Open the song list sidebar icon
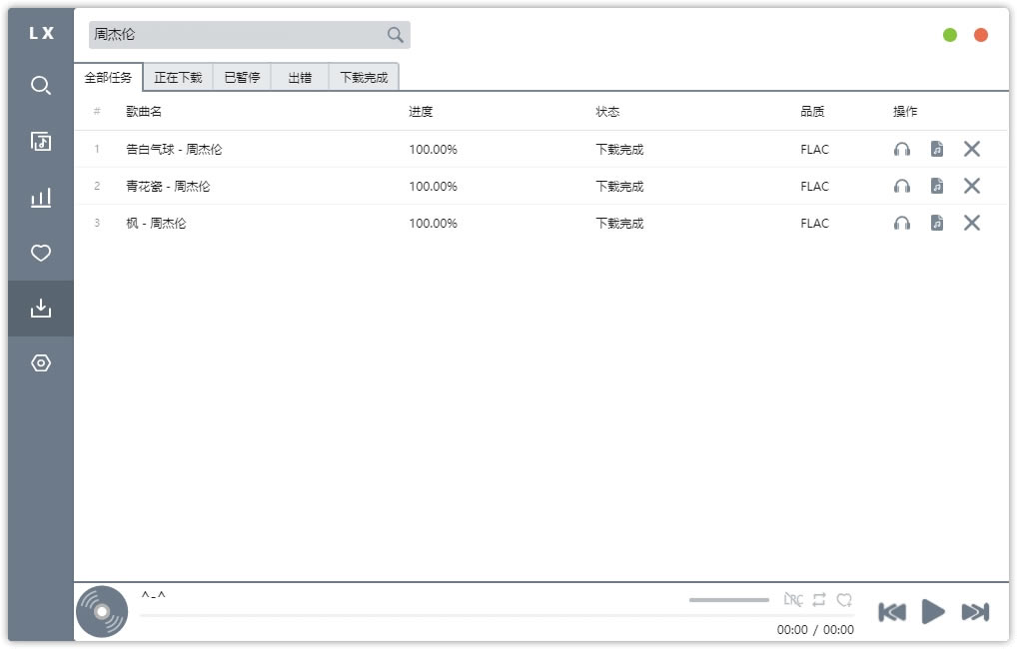Viewport: 1017px width, 649px height. (40, 142)
